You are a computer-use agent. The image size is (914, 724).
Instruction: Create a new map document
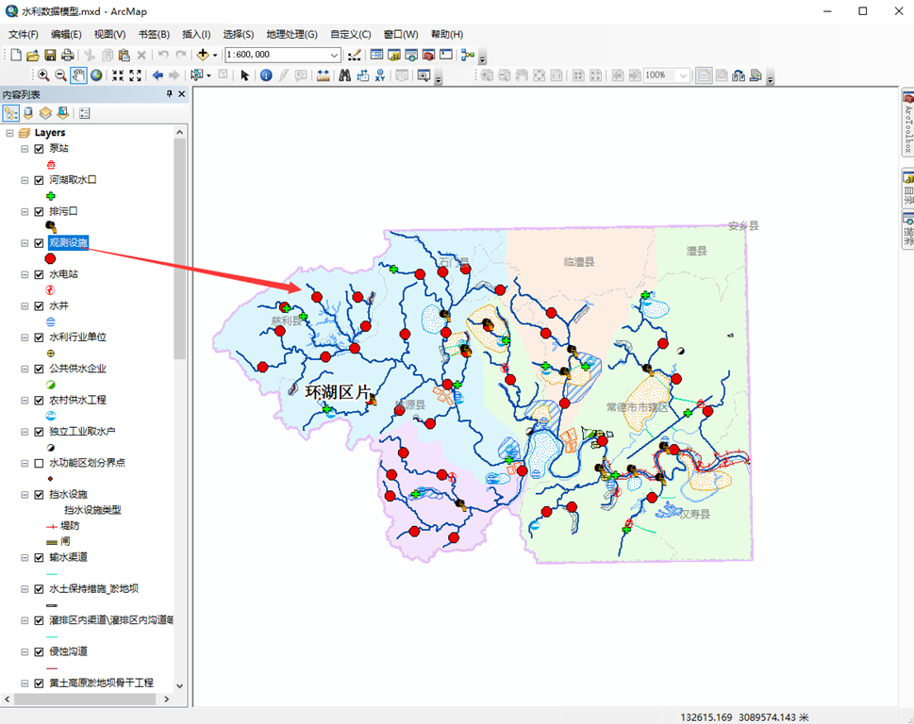tap(16, 55)
